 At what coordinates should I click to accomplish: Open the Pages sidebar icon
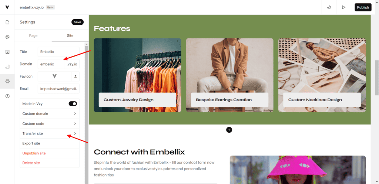click(x=7, y=22)
